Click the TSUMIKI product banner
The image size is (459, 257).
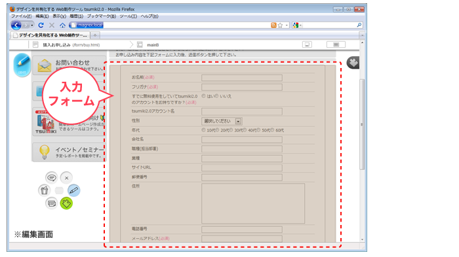pos(69,122)
